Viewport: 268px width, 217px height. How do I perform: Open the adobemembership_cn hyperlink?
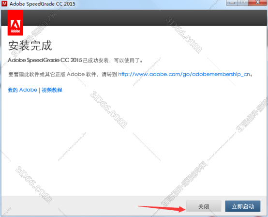(184, 74)
